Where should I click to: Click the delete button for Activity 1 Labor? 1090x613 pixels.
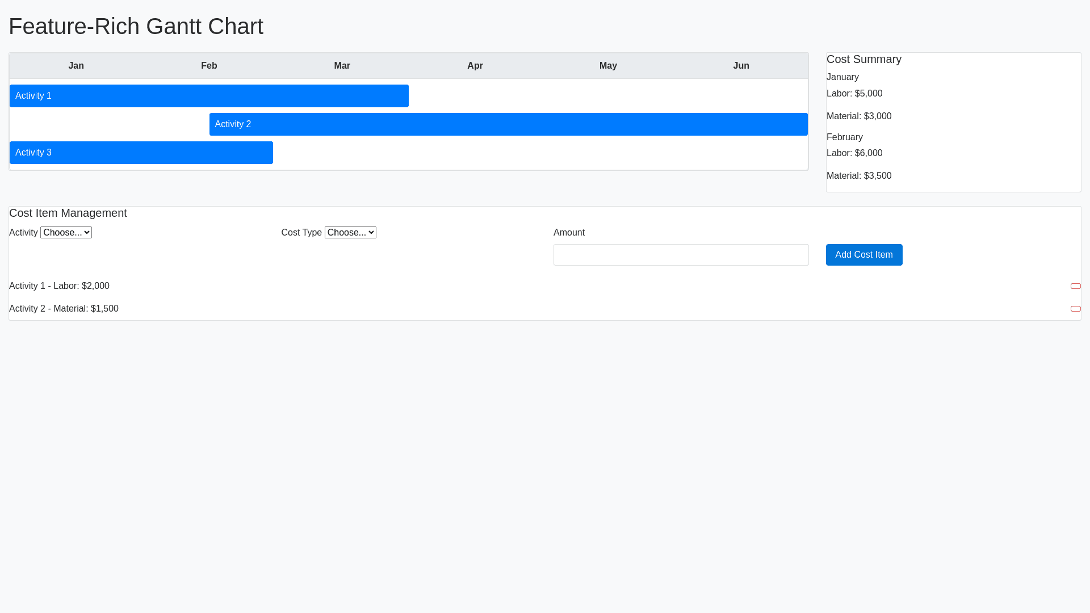1075,286
